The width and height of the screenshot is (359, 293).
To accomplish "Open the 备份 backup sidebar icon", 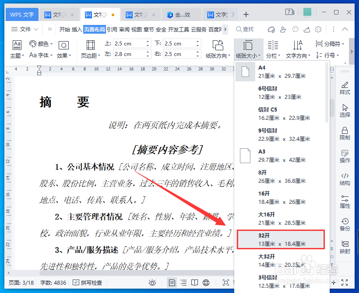I will point(345,225).
